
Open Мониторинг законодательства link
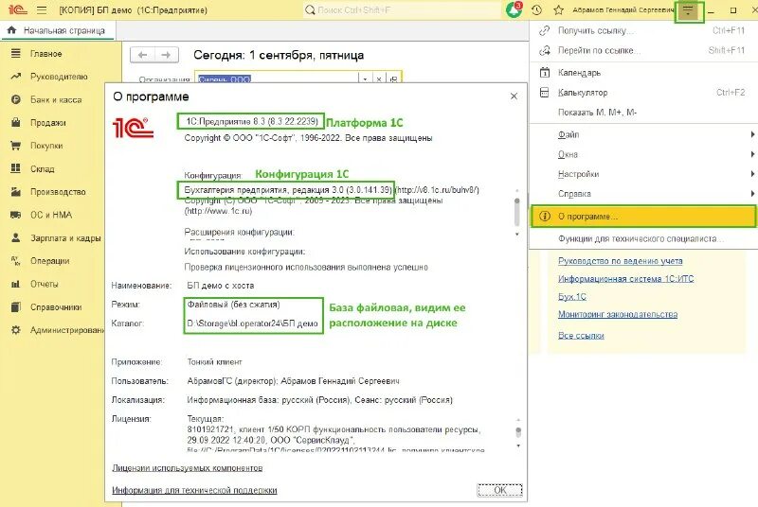[x=618, y=315]
